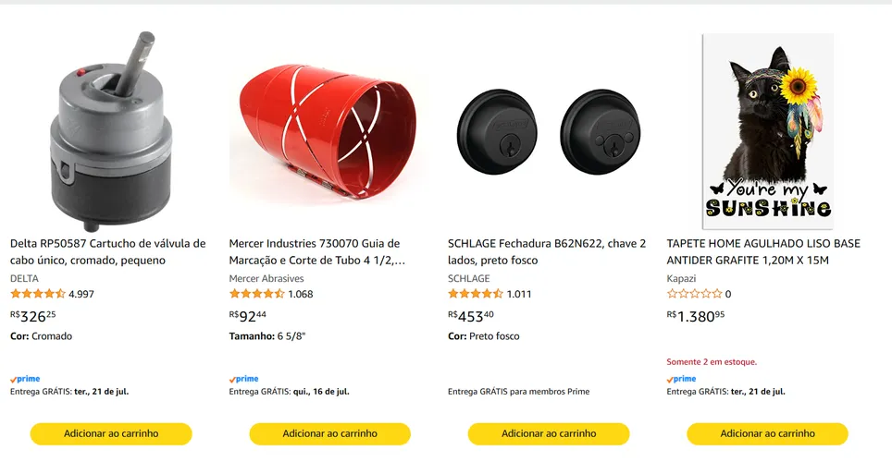The height and width of the screenshot is (462, 892).
Task: Click the Mercer Industries 730070 product title
Action: pyautogui.click(x=316, y=251)
